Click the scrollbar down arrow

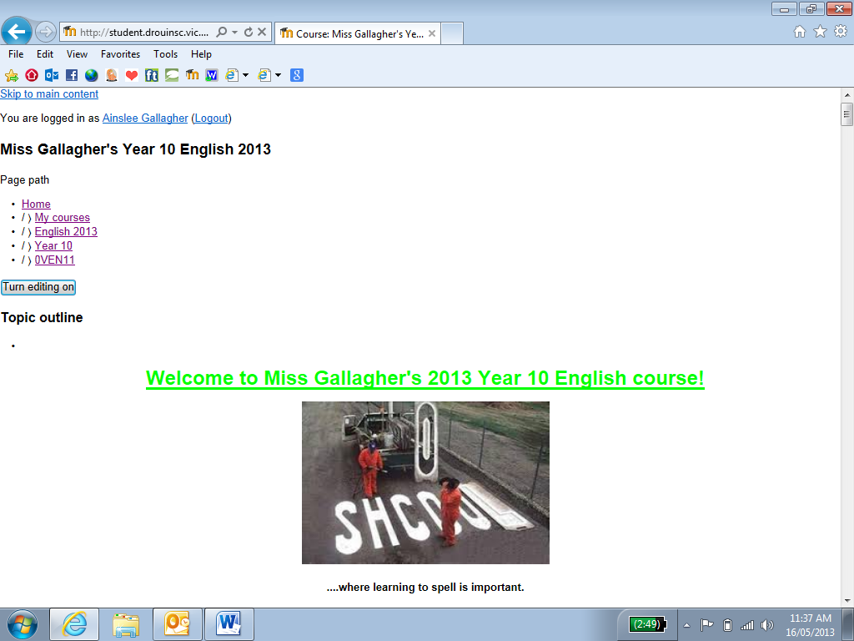click(x=846, y=601)
